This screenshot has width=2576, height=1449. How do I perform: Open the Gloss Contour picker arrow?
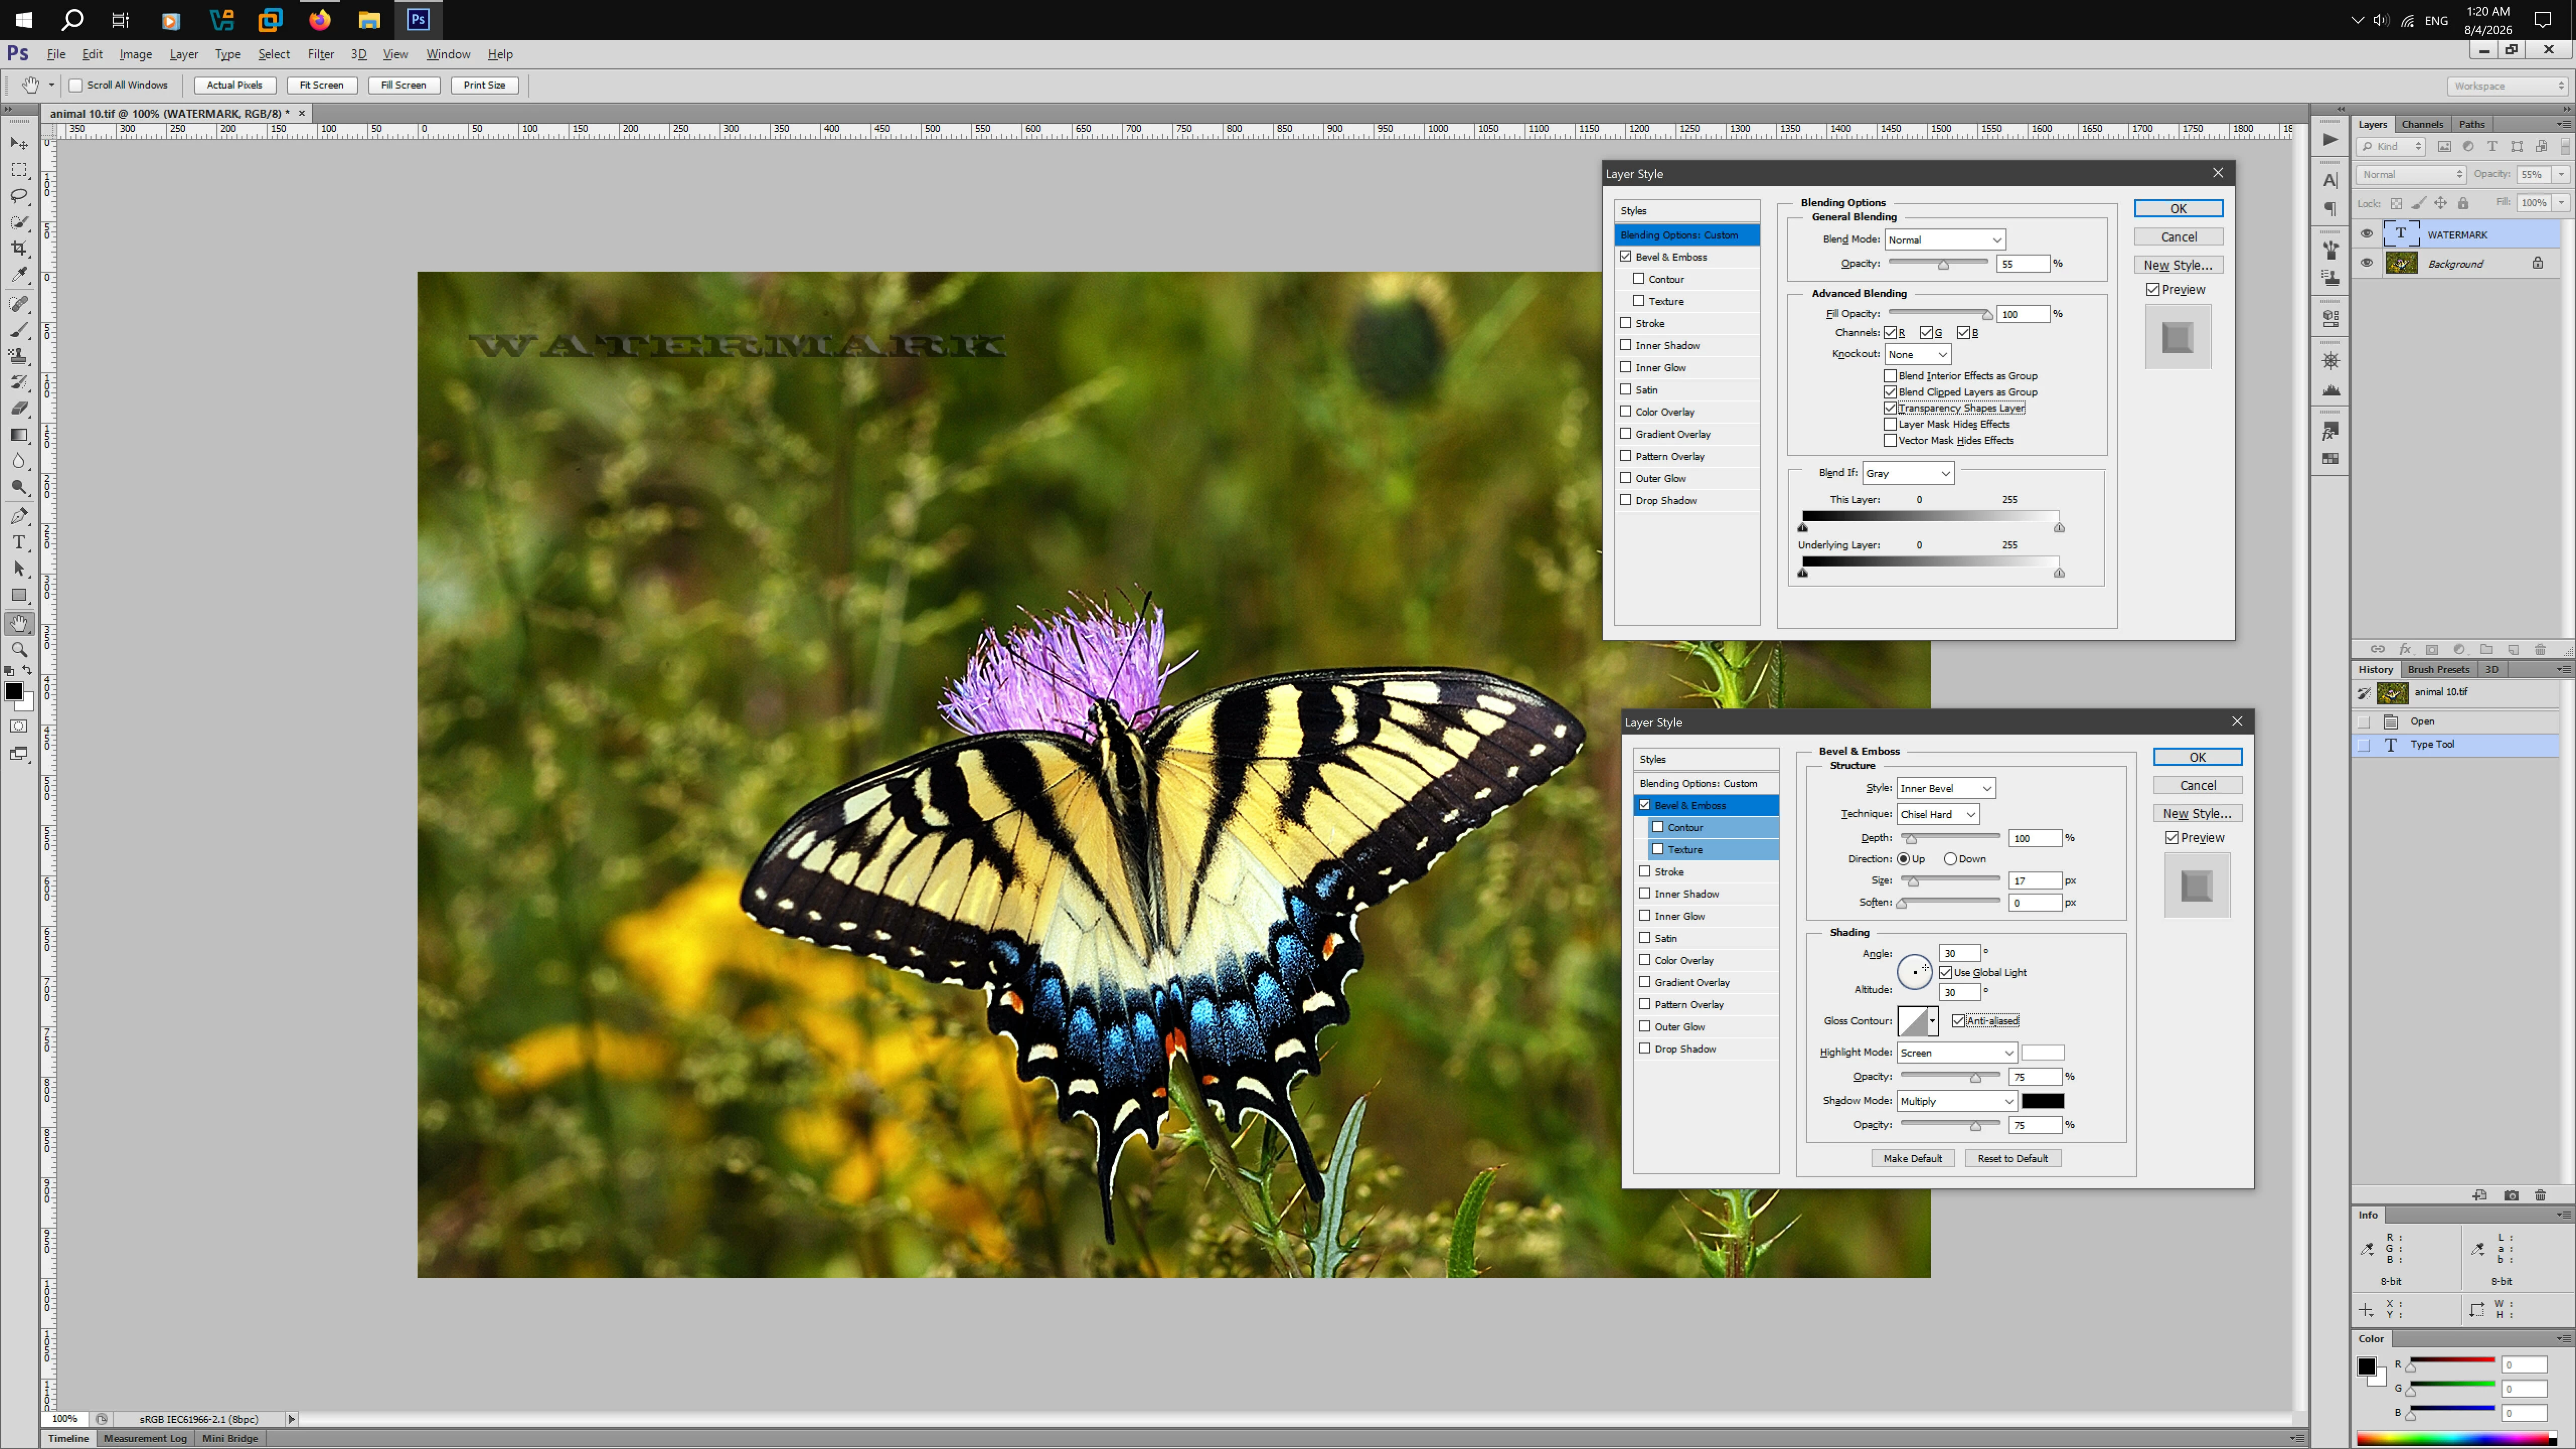pyautogui.click(x=1933, y=1021)
